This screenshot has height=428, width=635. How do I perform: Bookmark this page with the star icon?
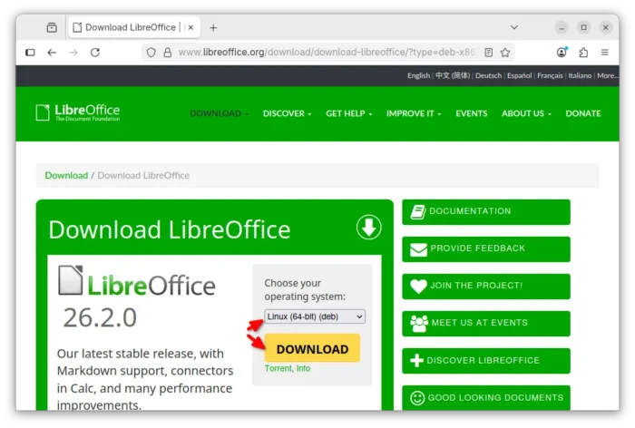point(505,53)
